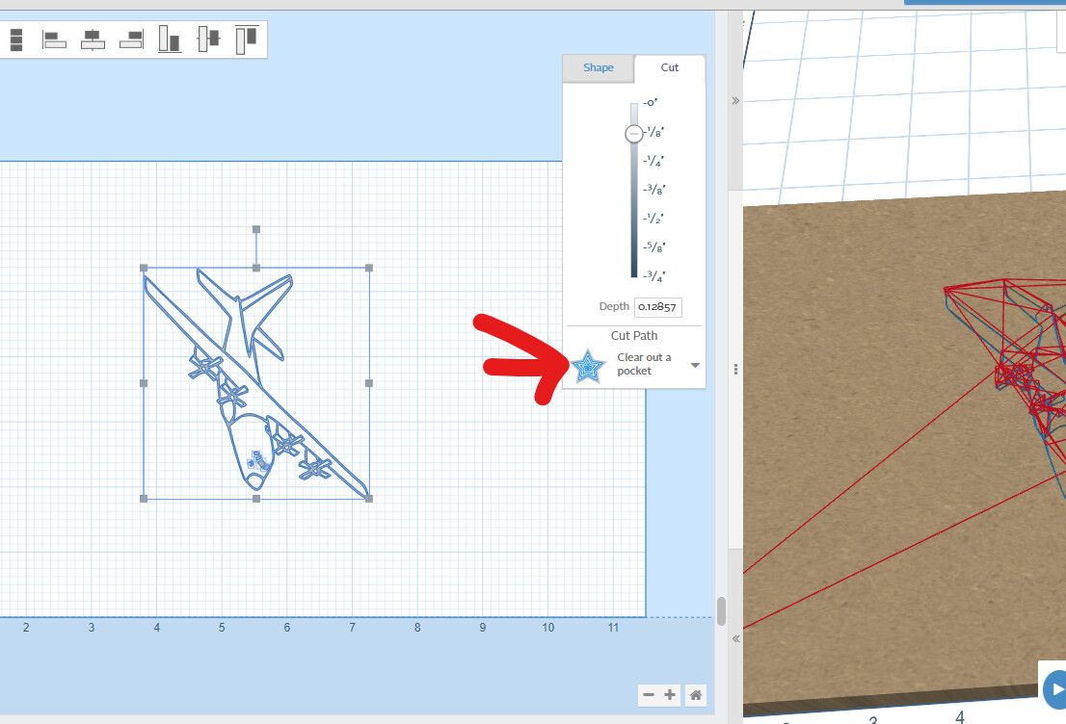This screenshot has width=1066, height=724.
Task: Click the -5/8" mark on depth scale
Action: pos(654,247)
